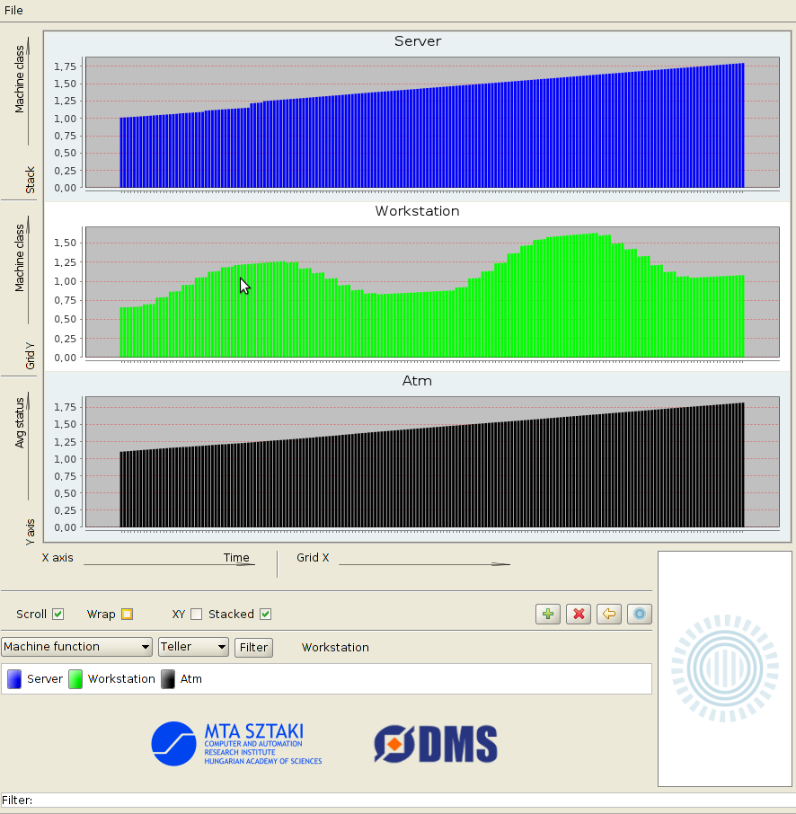Click the Atm chart title
The image size is (796, 814).
click(x=417, y=381)
